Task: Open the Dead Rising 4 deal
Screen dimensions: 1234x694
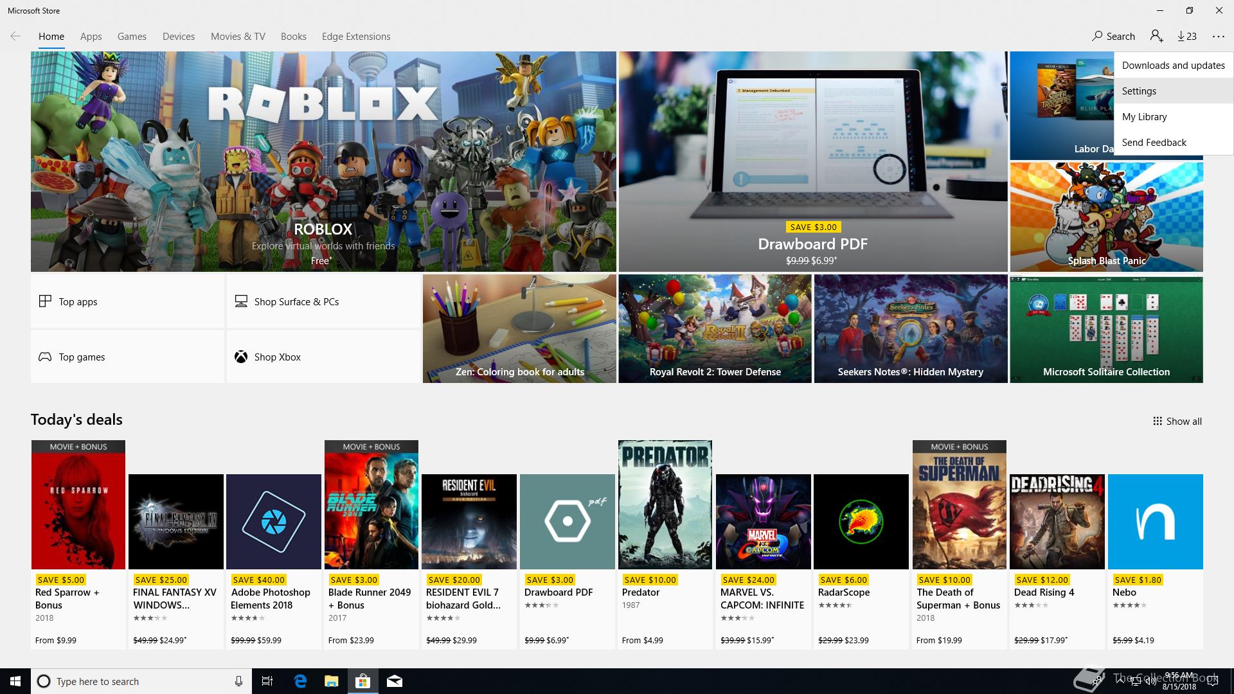Action: pos(1057,562)
